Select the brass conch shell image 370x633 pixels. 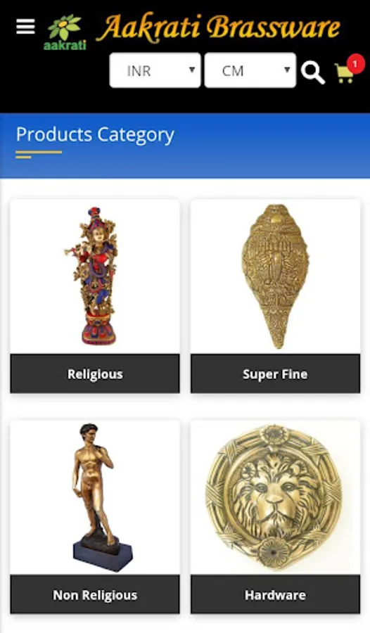[x=275, y=276]
